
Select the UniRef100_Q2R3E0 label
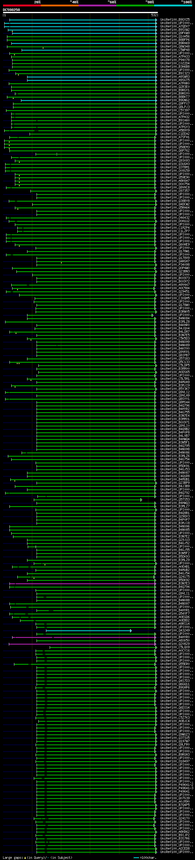click(x=175, y=87)
